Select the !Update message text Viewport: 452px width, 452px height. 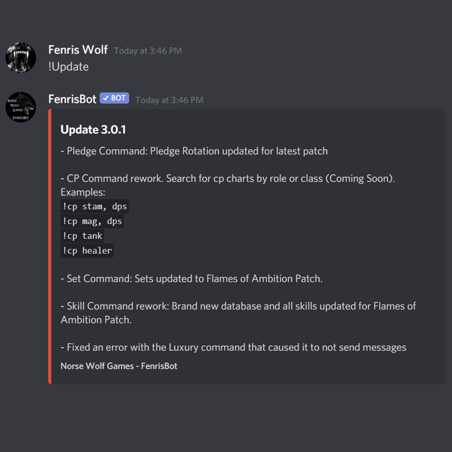(68, 67)
